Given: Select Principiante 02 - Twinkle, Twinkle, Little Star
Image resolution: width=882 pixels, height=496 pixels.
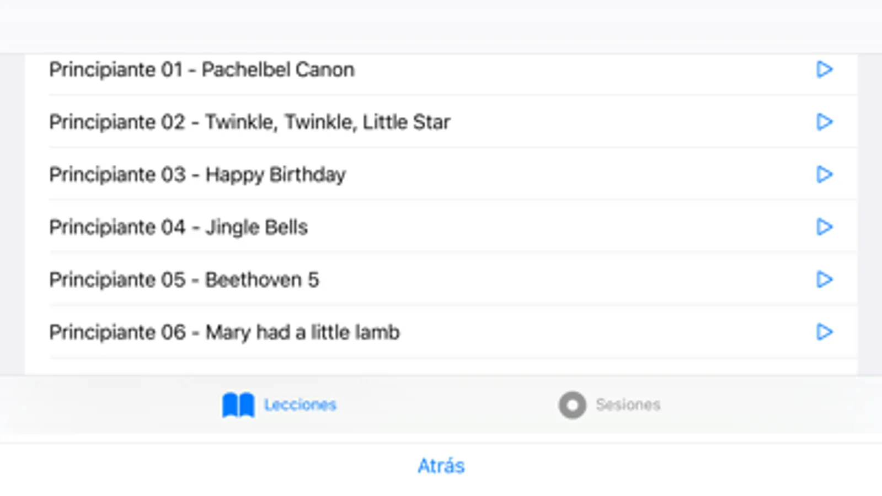Looking at the screenshot, I should click(249, 122).
